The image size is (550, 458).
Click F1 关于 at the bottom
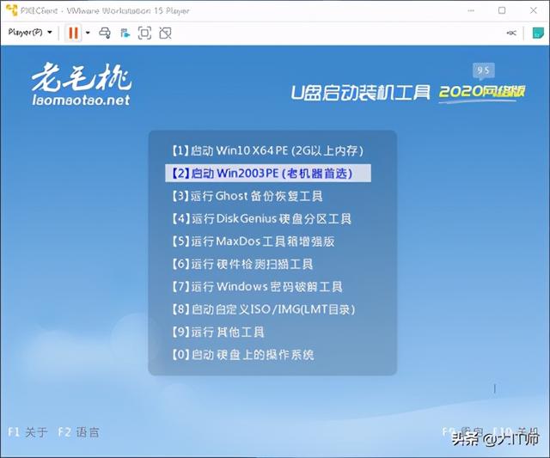(27, 432)
